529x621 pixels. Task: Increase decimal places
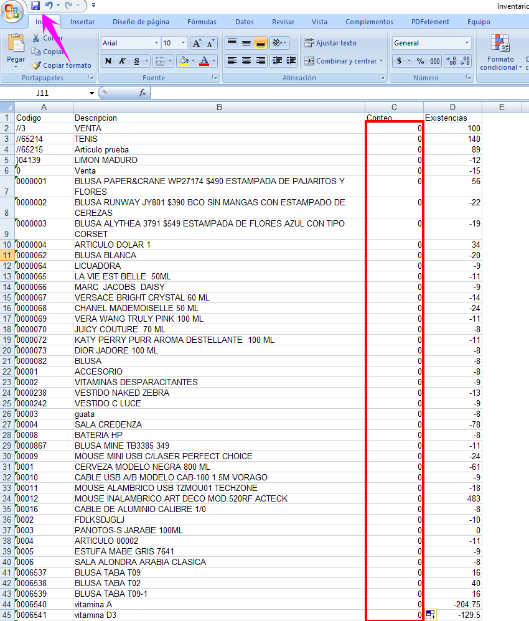[451, 61]
